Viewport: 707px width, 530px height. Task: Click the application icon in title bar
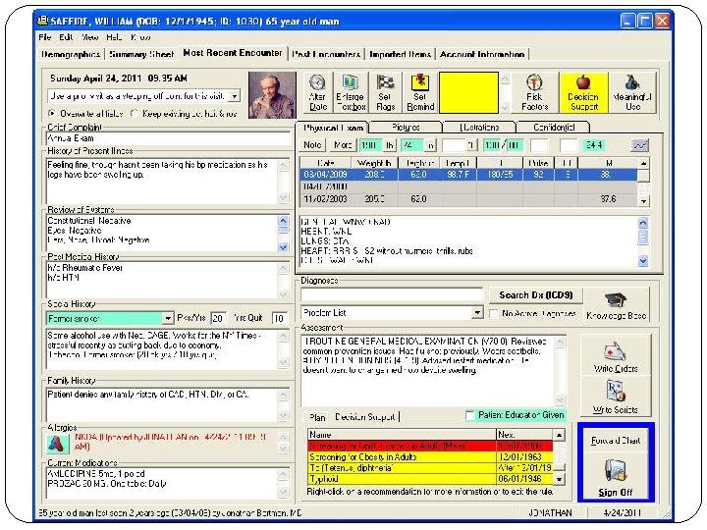[43, 21]
